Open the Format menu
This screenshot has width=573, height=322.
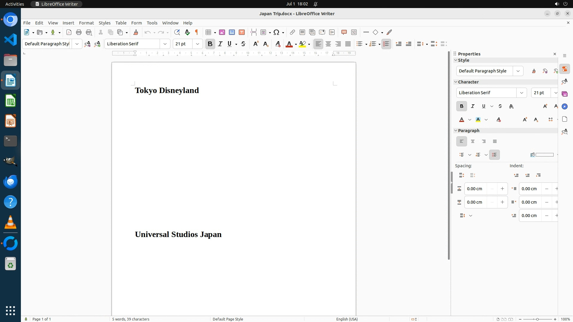pos(86,23)
